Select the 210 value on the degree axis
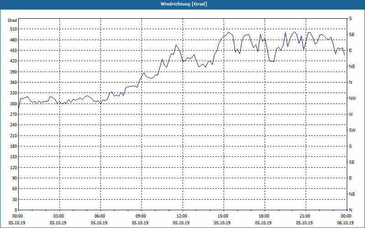 tap(14, 135)
